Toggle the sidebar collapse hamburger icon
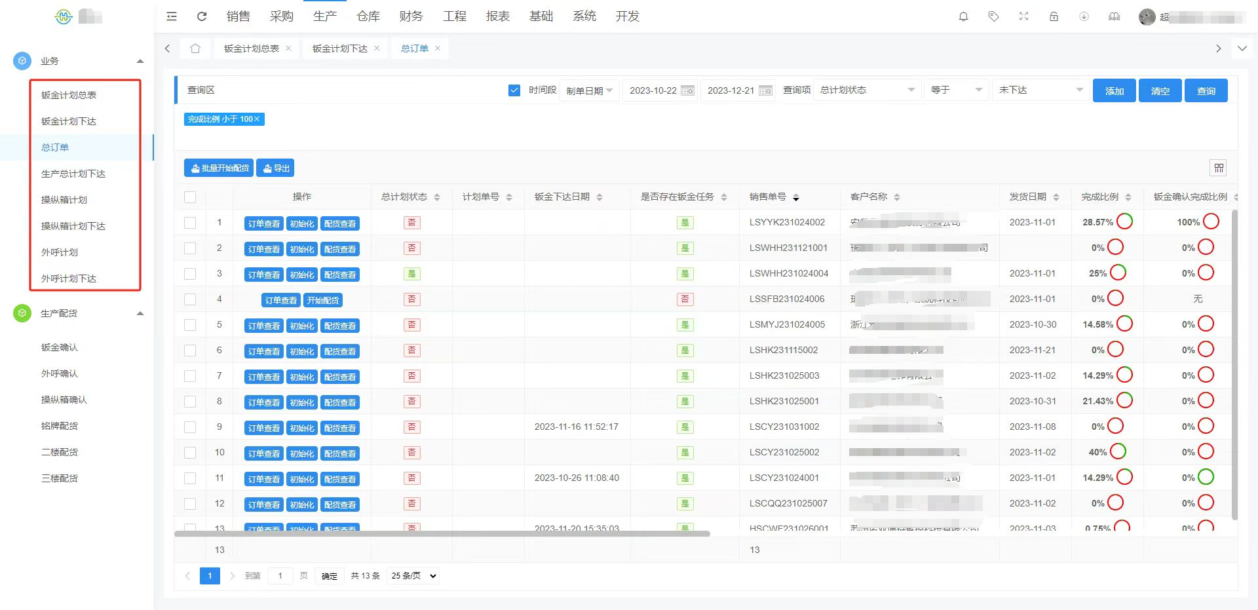Screen dimensions: 1258x610 172,16
